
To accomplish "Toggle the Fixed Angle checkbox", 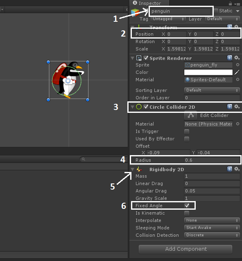I will [x=187, y=206].
